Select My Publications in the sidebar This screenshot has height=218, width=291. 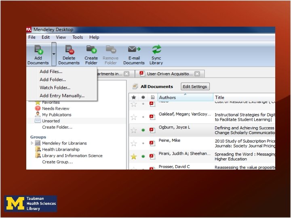click(x=57, y=115)
